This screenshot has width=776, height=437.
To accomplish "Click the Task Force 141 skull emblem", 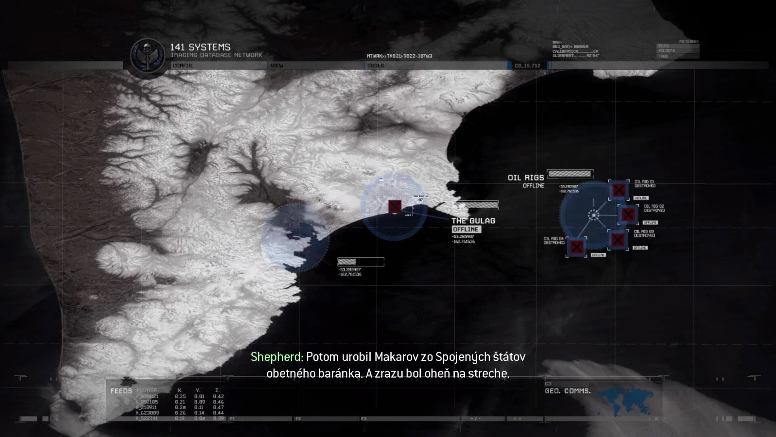I will tap(148, 56).
